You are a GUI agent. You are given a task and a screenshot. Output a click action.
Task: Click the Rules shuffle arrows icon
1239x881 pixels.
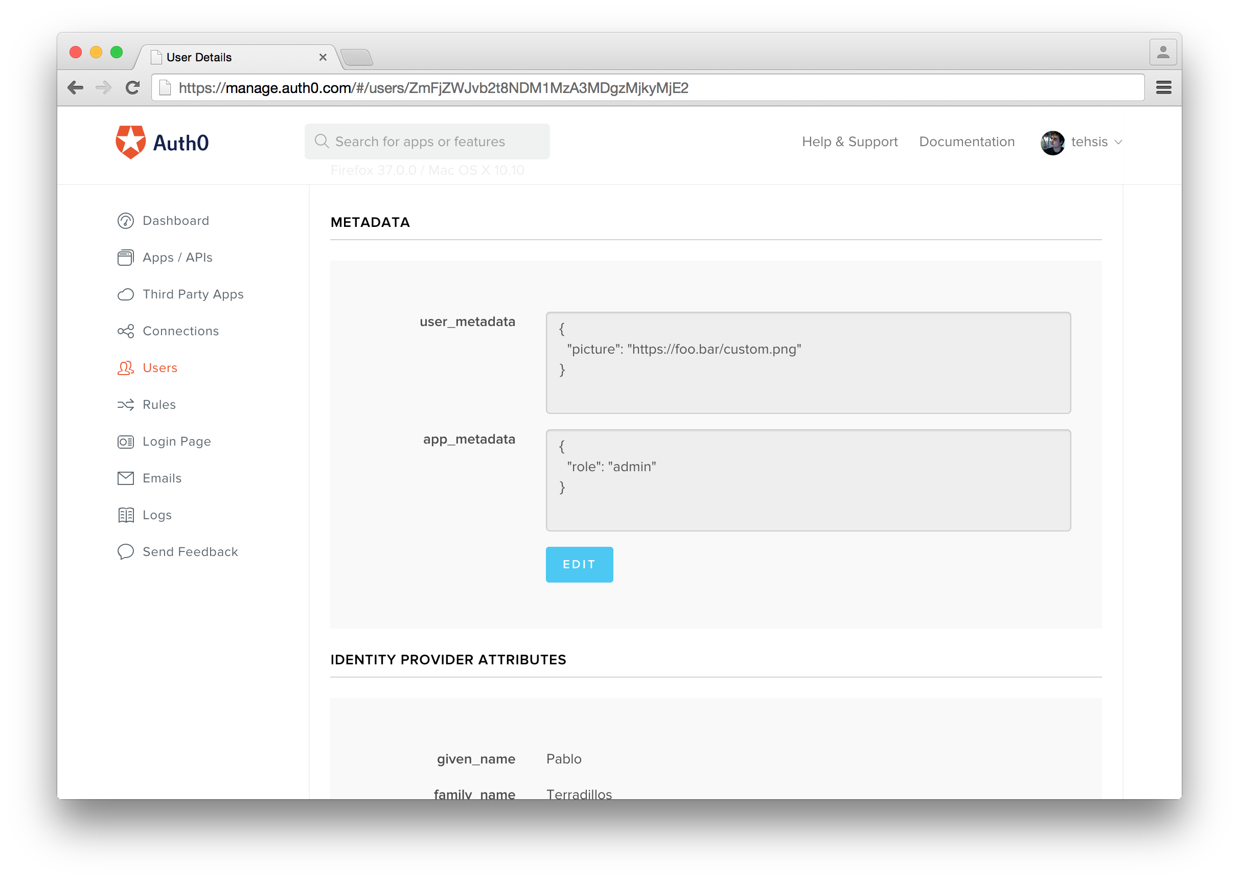[125, 405]
